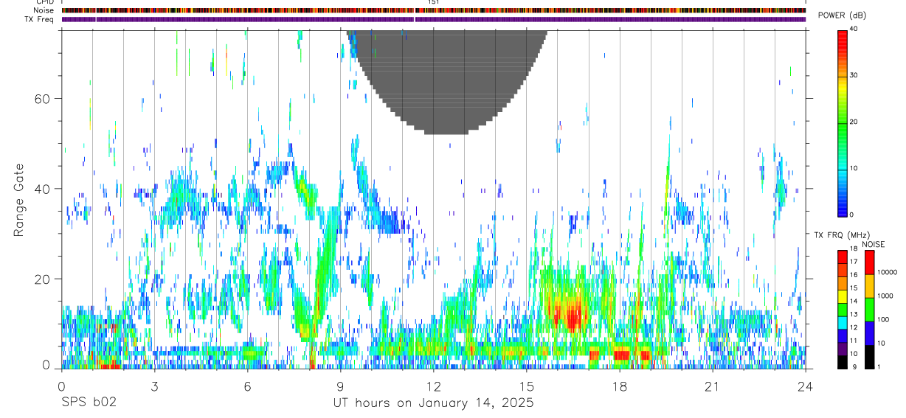This screenshot has width=906, height=418.
Task: Select the "TX FRQ (MHz)" legend title
Action: click(x=842, y=235)
